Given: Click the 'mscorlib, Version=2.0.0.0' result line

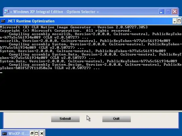Looking at the screenshot, I should coord(85,41).
